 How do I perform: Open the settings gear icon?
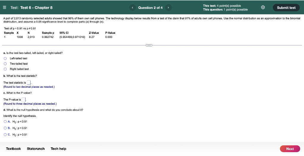coord(263,7)
